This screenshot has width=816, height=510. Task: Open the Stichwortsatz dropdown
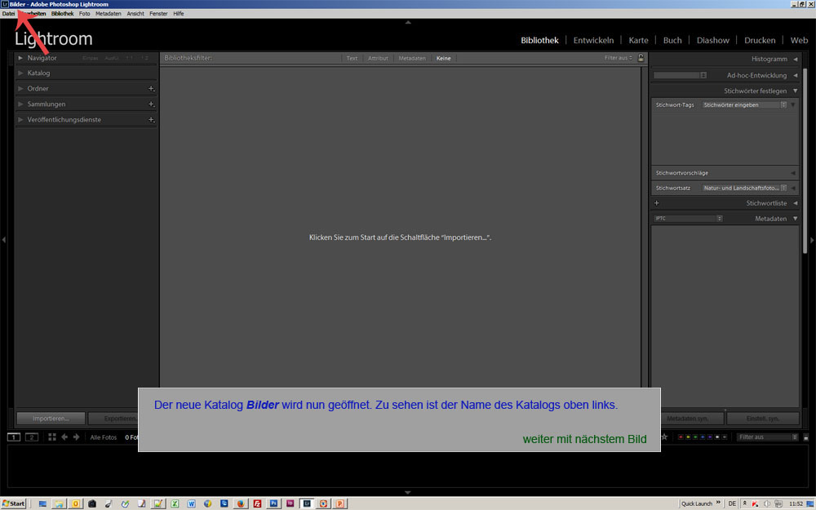[743, 188]
